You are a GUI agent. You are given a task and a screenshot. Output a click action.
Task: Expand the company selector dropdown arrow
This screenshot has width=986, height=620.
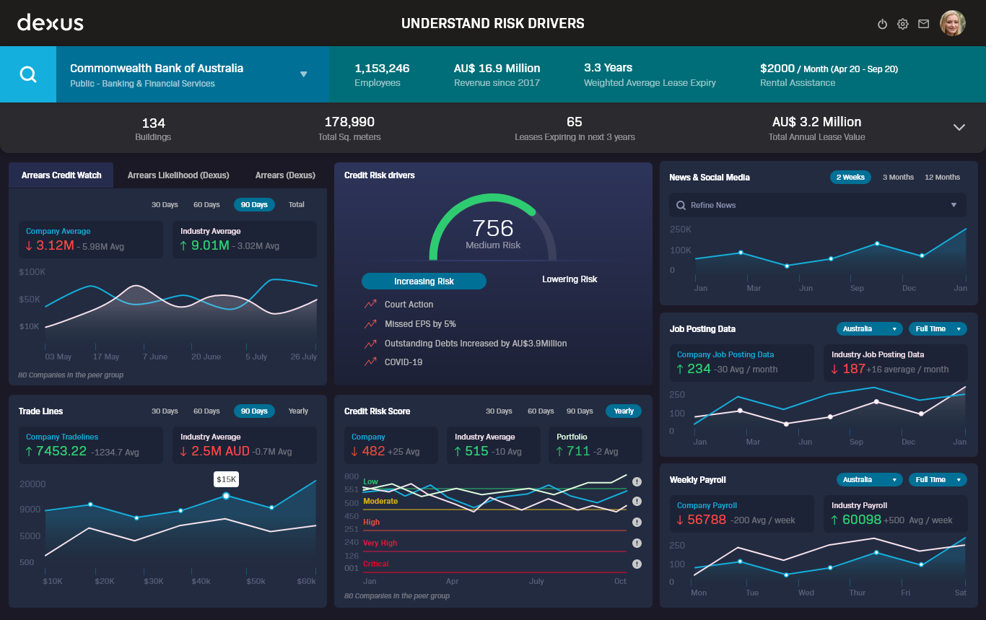point(304,74)
